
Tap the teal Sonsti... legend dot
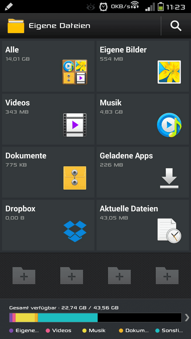click(x=157, y=331)
